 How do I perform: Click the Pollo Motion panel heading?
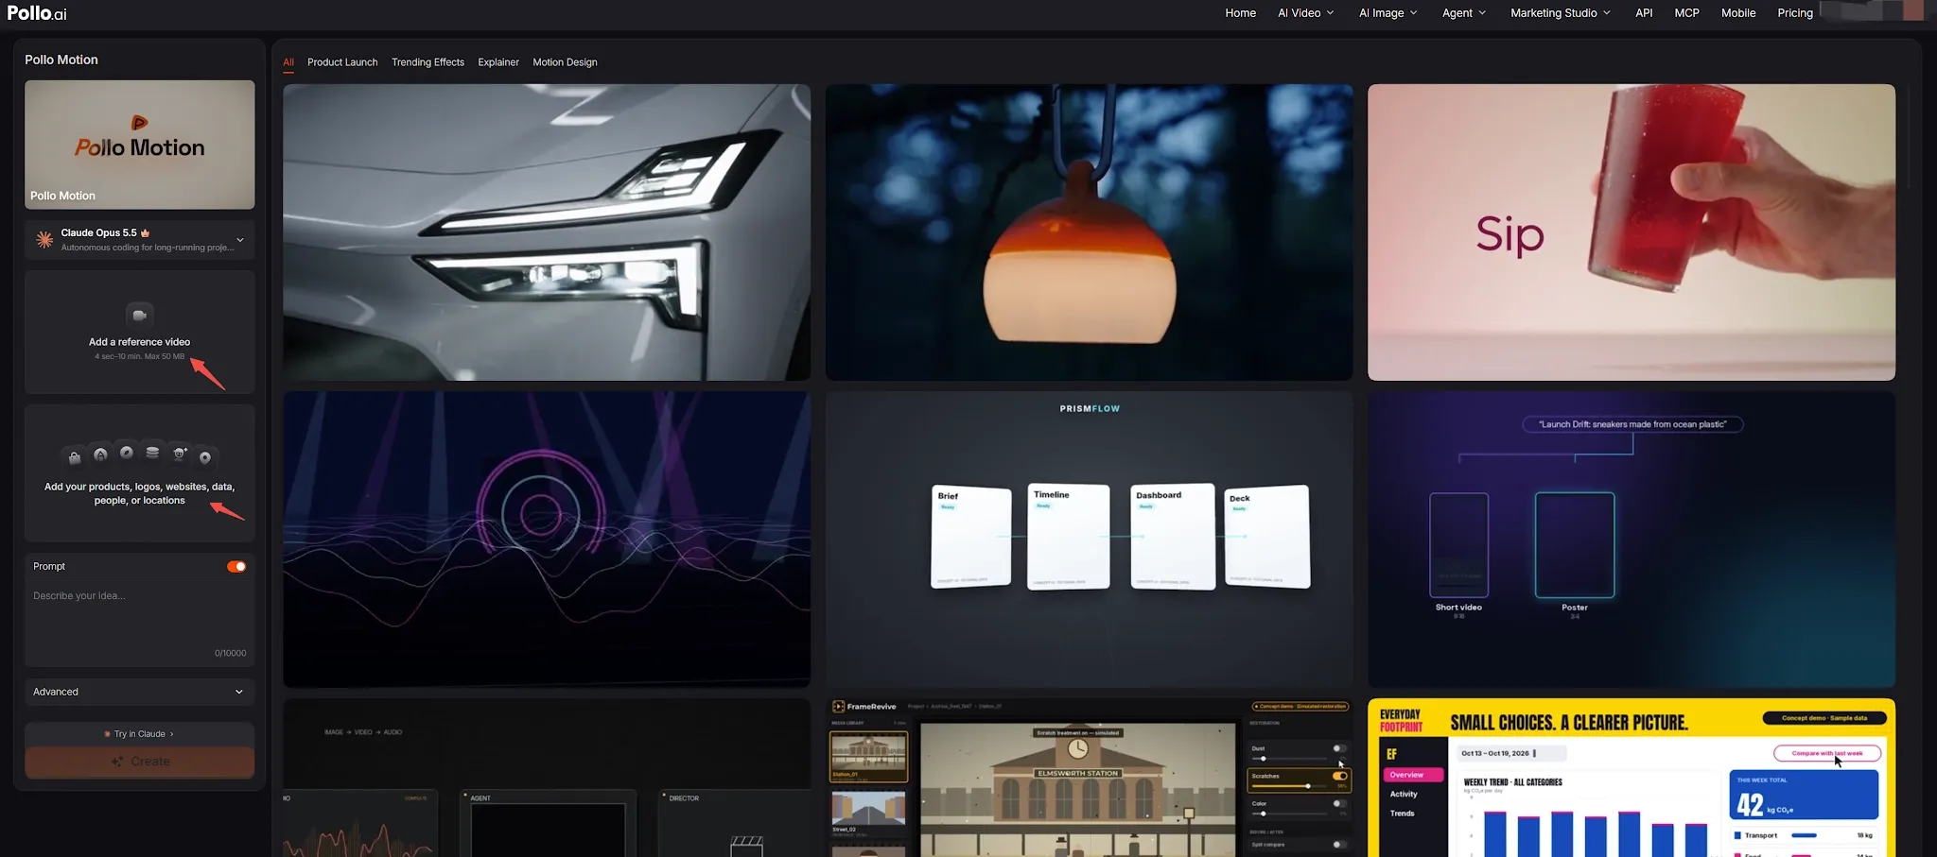(61, 60)
